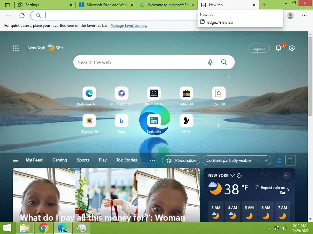Open page settings gear icon
Image resolution: width=313 pixels, height=234 pixels.
coord(292,48)
